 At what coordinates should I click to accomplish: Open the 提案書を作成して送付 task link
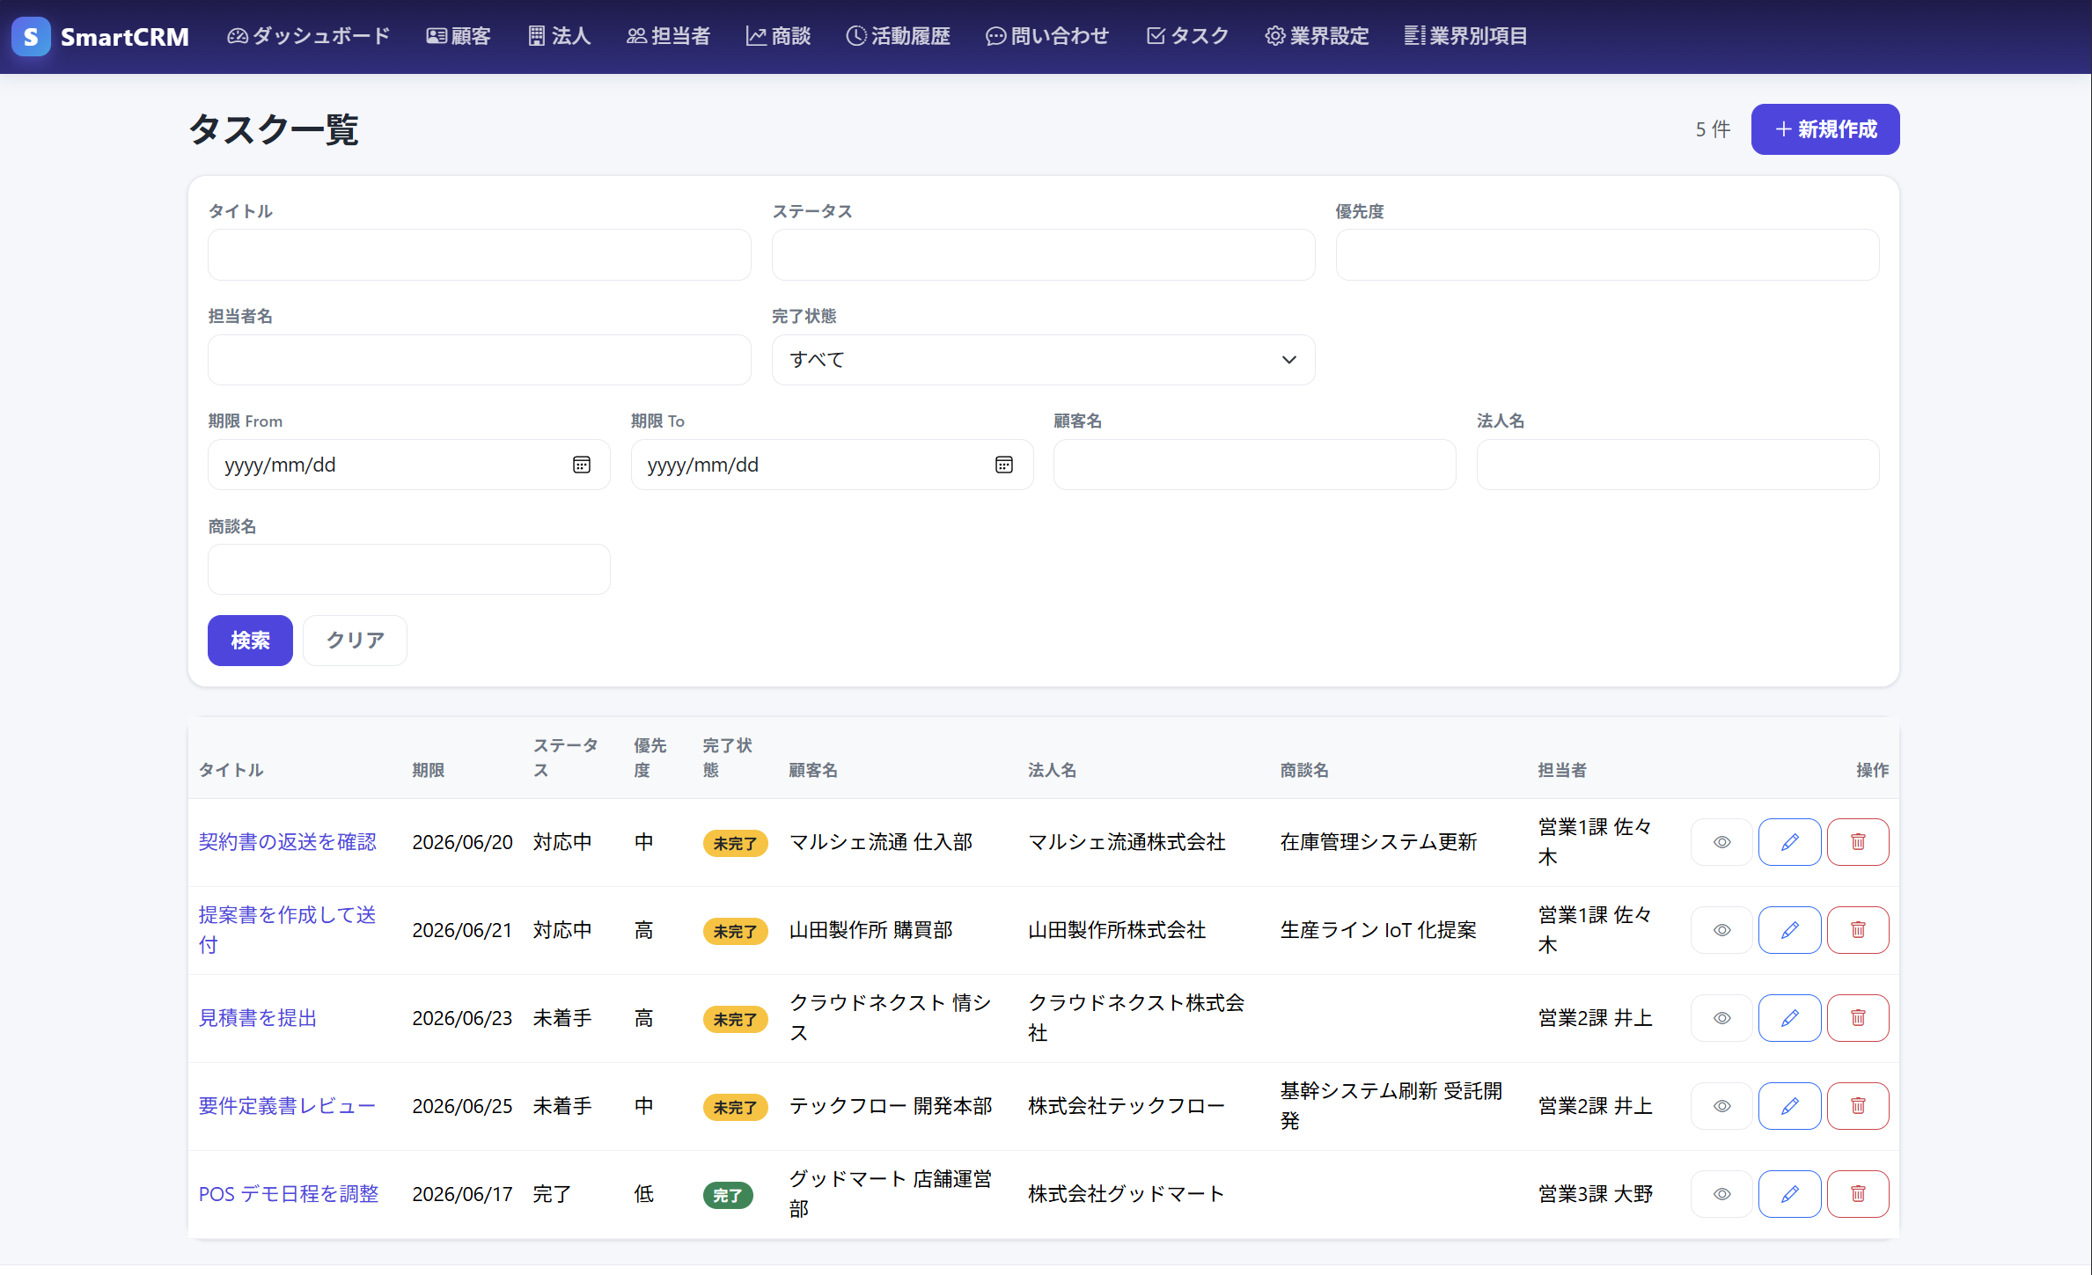coord(287,930)
